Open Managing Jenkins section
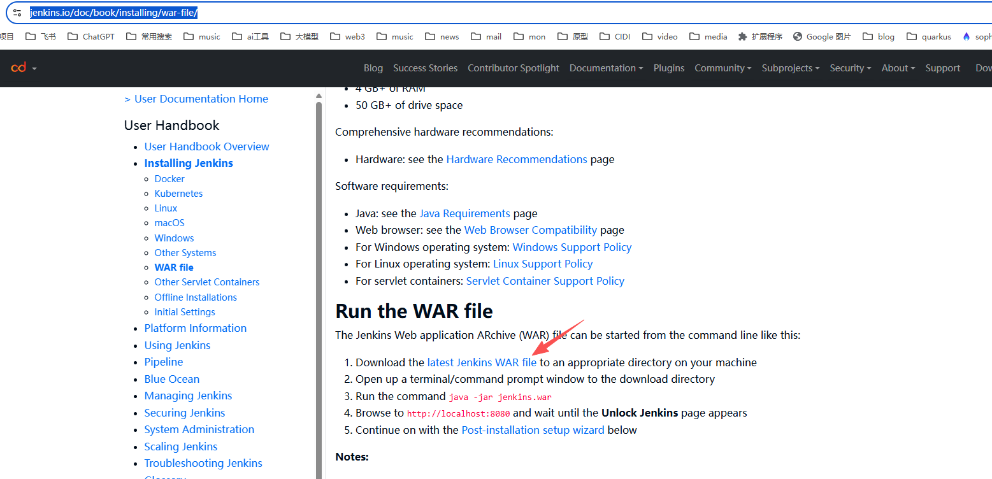 [x=189, y=396]
